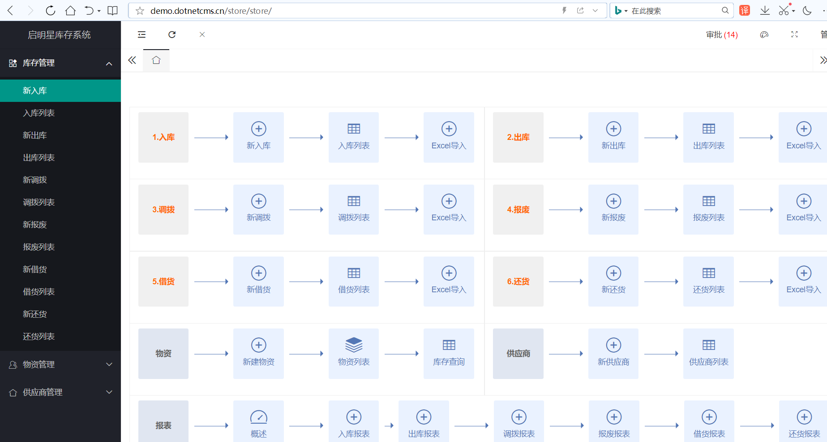Screen dimensions: 827x442
Task: Select 入库列表 in the sidebar
Action: [60, 113]
